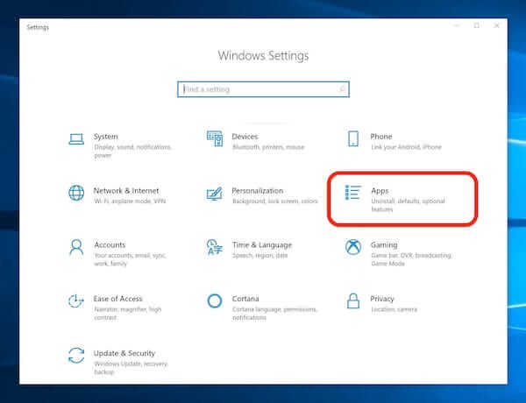This screenshot has height=403, width=526.
Task: Open the Ease of Access icon
Action: click(x=75, y=301)
